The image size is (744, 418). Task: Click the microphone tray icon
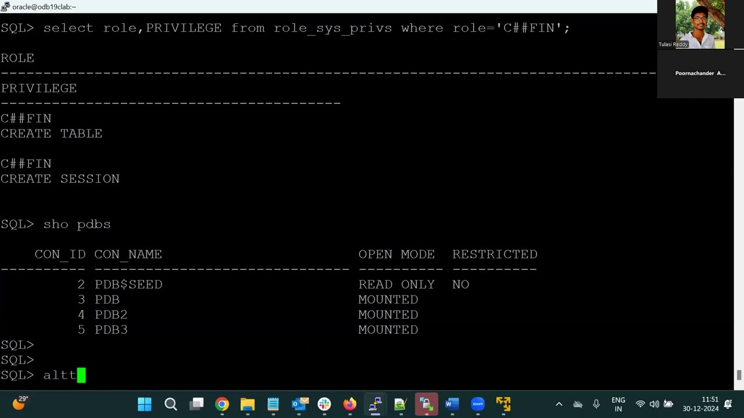pyautogui.click(x=596, y=404)
